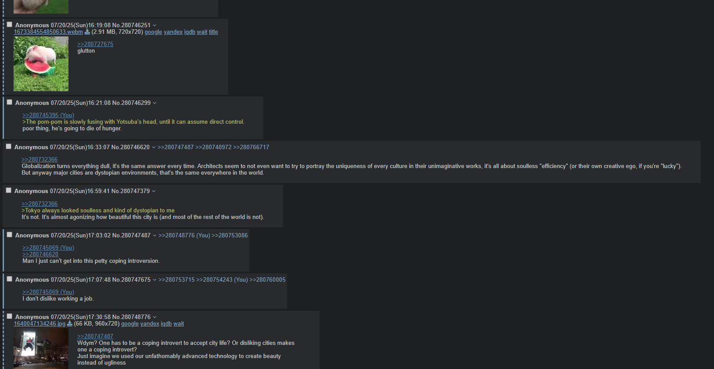The image size is (714, 369).
Task: Open filename link 1640047134246.jpg
Action: pyautogui.click(x=39, y=324)
